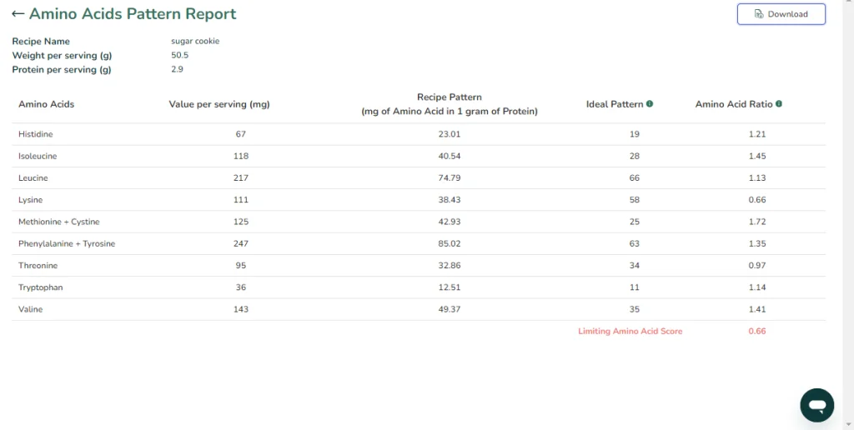The image size is (854, 430).
Task: Click the Limiting Amino Acid Score label
Action: coord(630,332)
